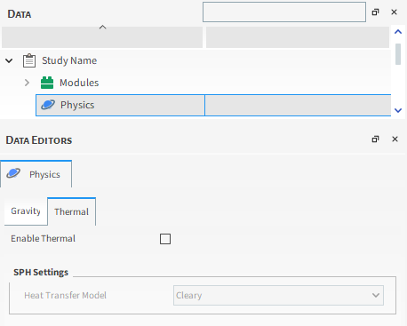The width and height of the screenshot is (407, 326).
Task: Select the Thermal tab
Action: tap(72, 211)
